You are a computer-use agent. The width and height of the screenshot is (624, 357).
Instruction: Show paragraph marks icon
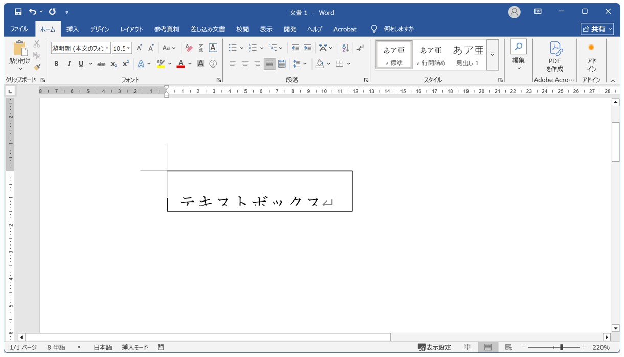[x=361, y=48]
